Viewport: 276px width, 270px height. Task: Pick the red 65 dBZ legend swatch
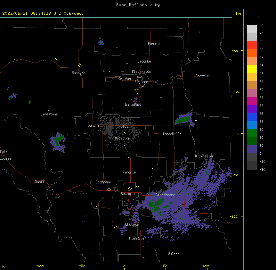click(x=252, y=45)
